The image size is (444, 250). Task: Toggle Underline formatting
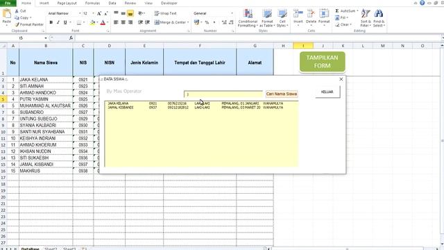pyautogui.click(x=65, y=22)
